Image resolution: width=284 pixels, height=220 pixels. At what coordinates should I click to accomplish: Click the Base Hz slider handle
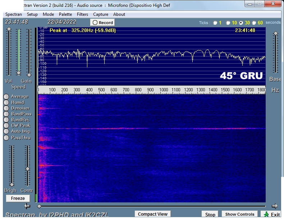[275, 33]
